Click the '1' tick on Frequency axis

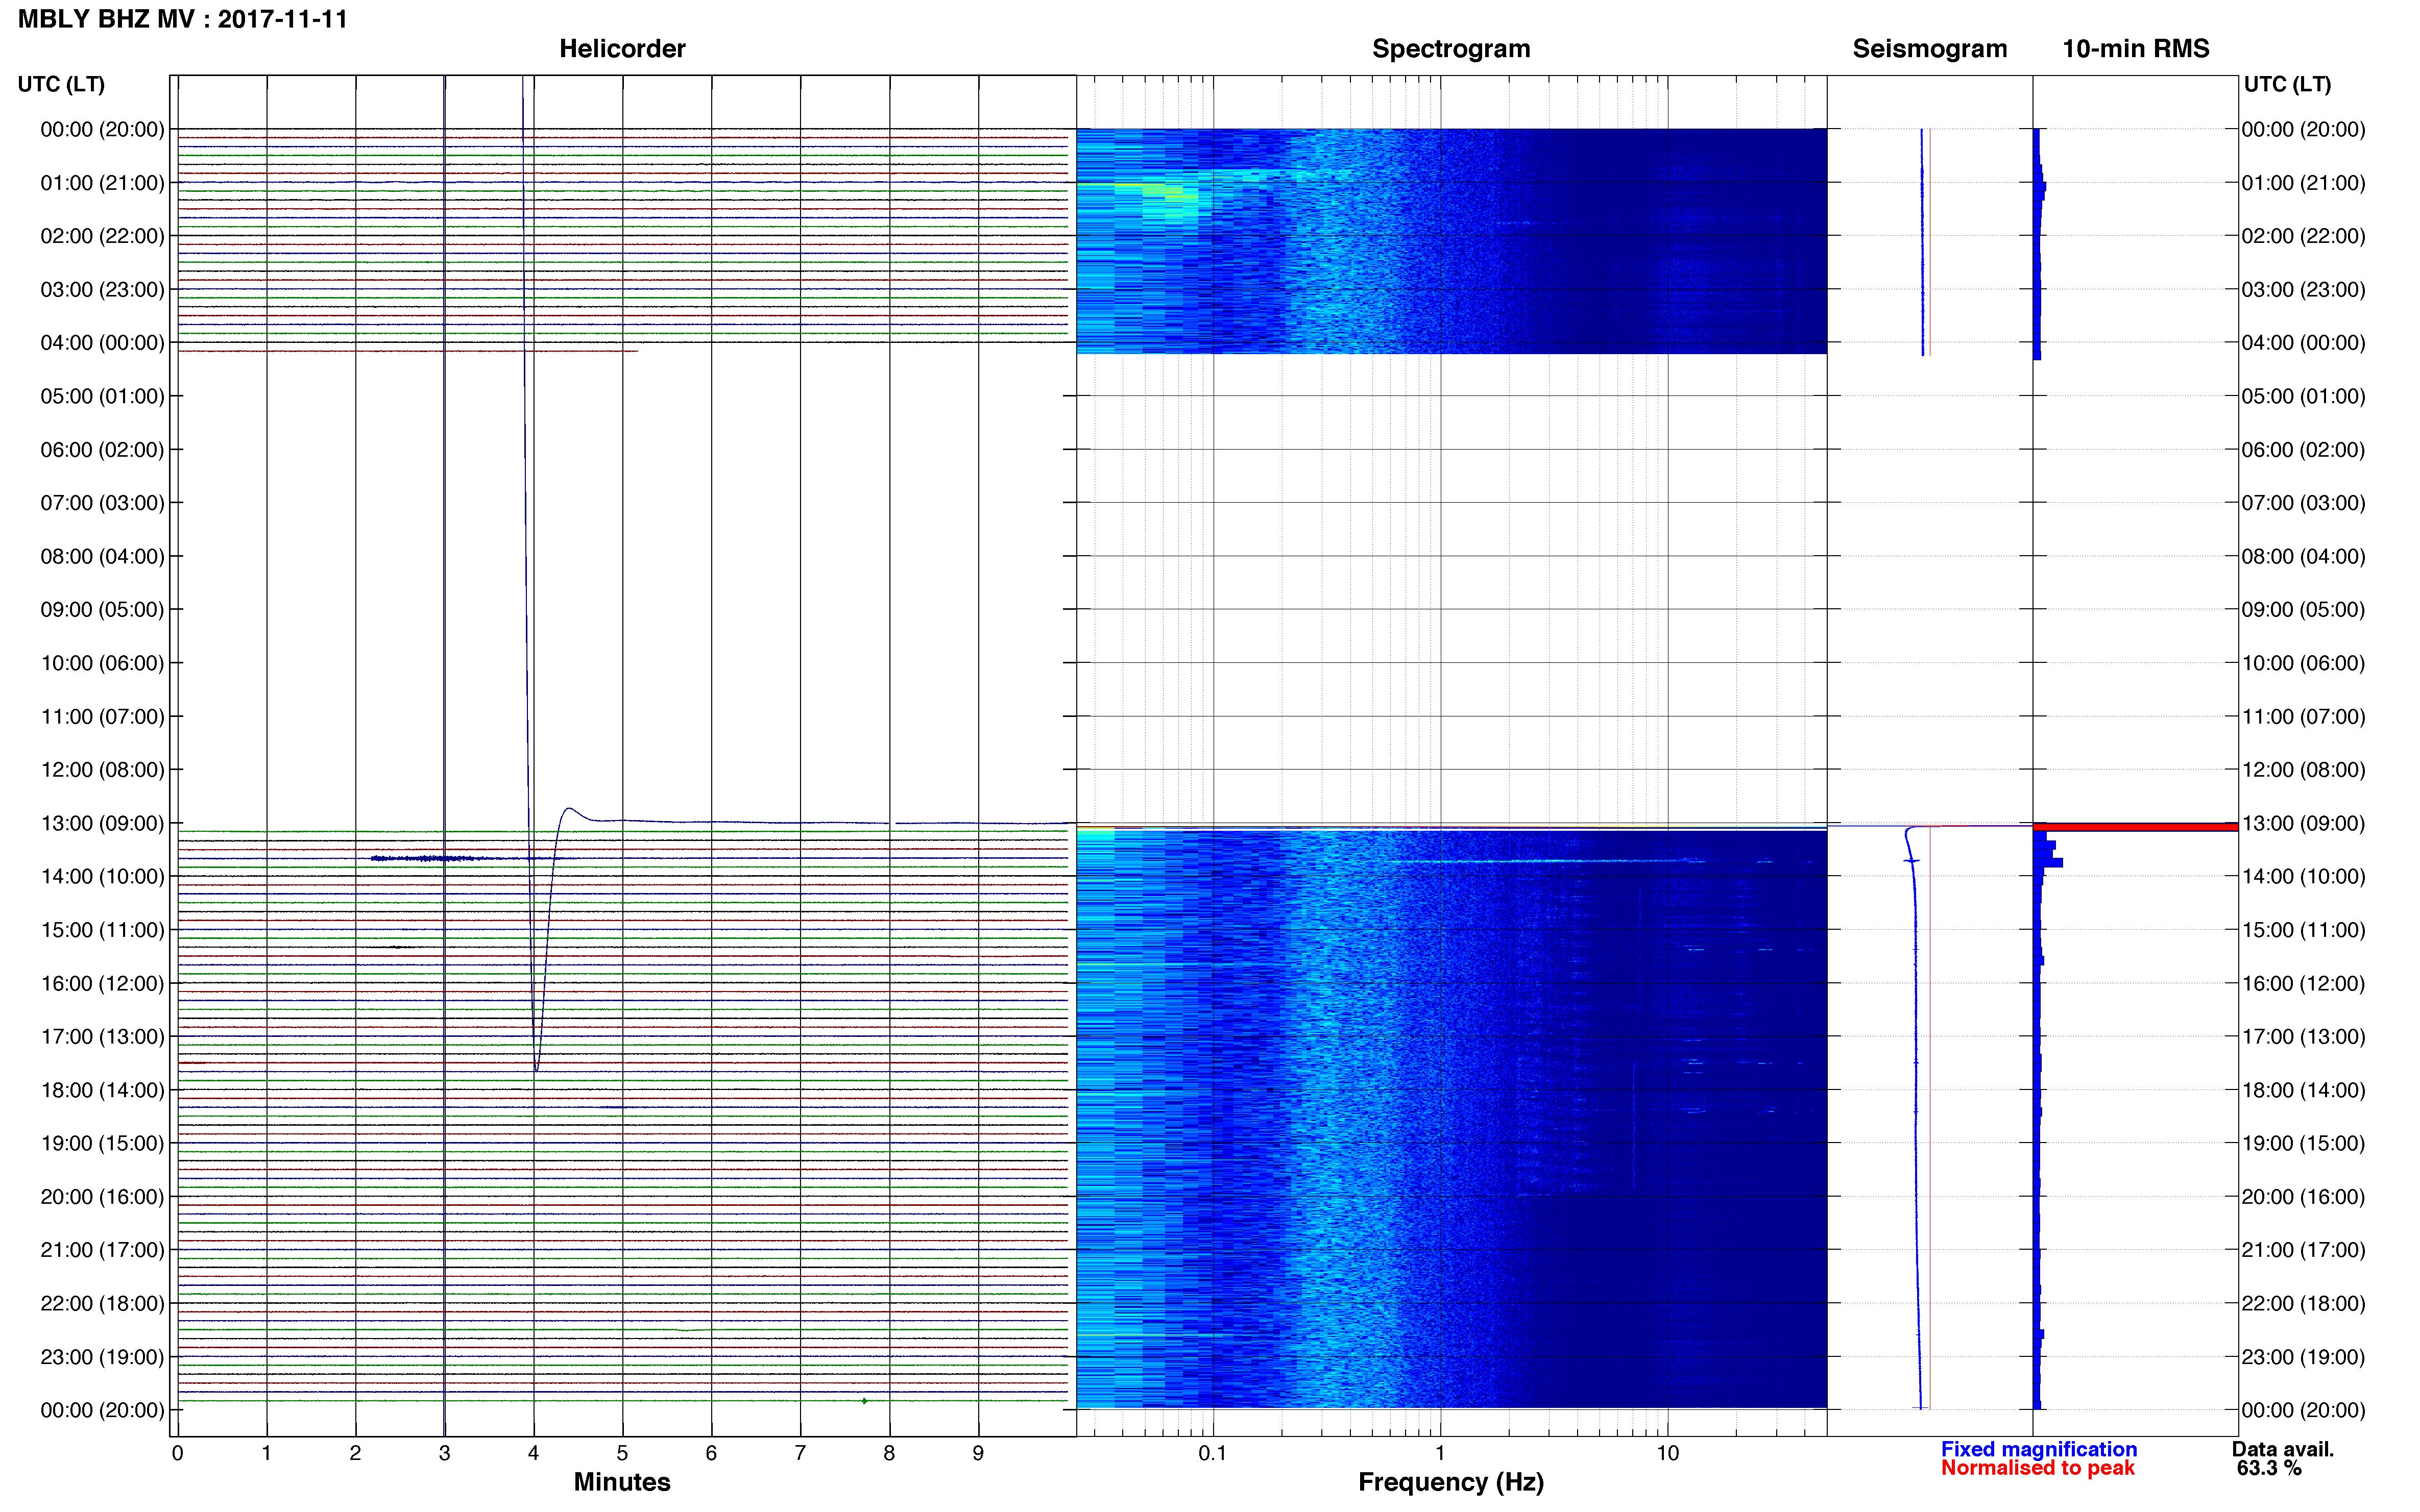[x=1440, y=1453]
